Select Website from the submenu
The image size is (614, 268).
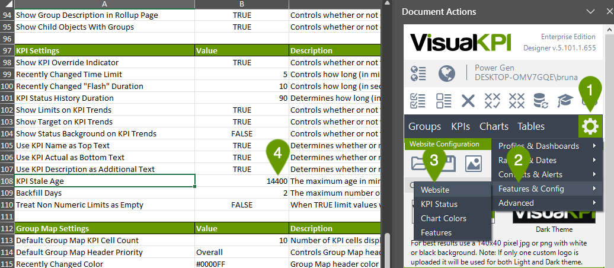pyautogui.click(x=435, y=190)
